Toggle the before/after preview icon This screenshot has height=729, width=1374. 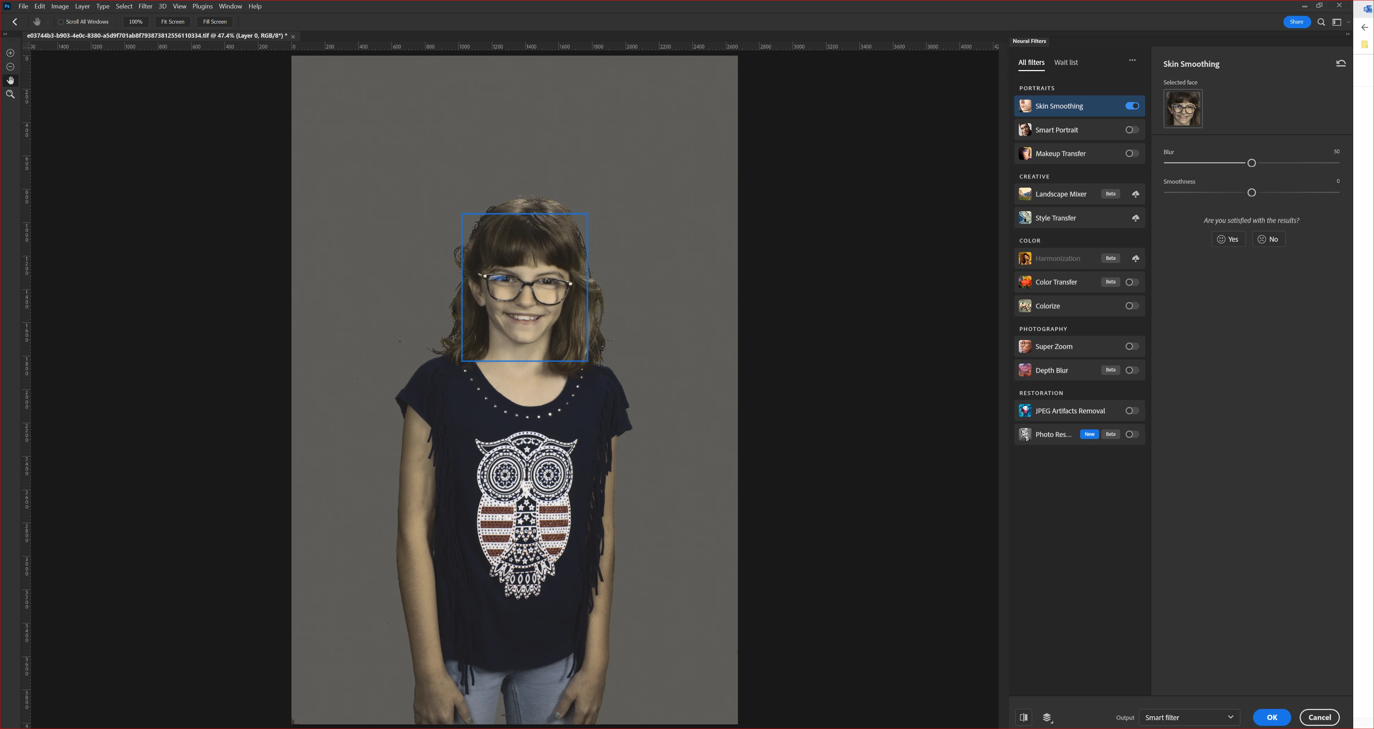1024,717
